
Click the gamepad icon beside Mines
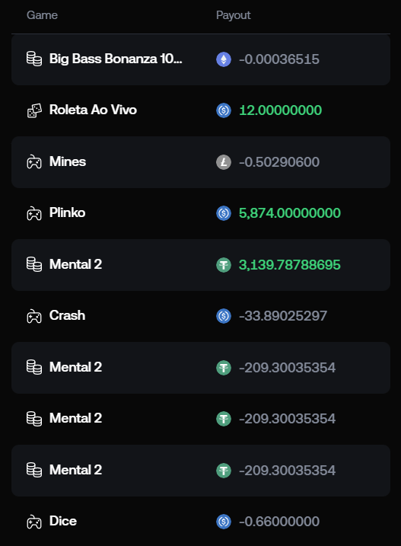34,162
